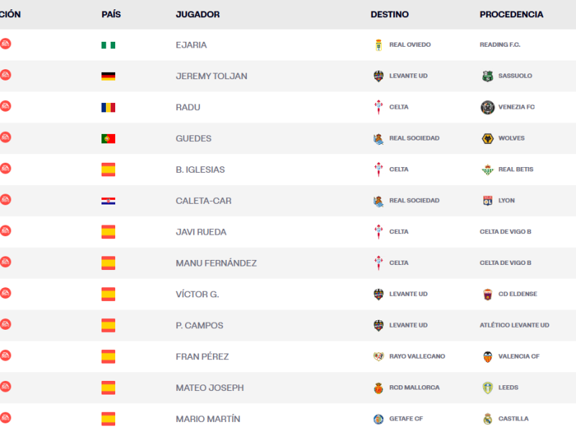Click the Real Oviedo crest in Ejaria's row
This screenshot has width=576, height=432.
379,45
